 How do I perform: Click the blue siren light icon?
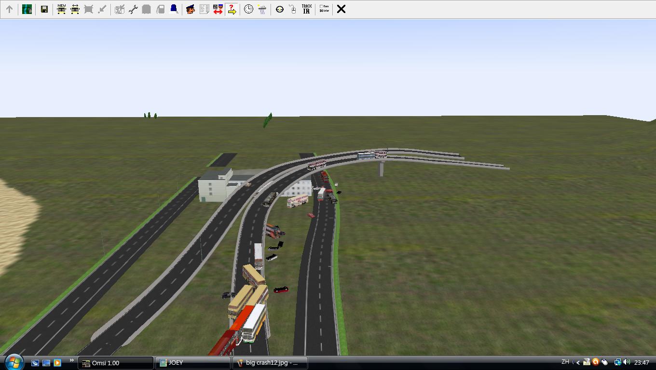174,9
